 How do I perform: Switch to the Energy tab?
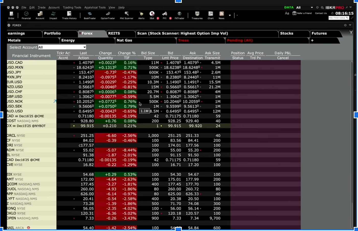[87, 40]
